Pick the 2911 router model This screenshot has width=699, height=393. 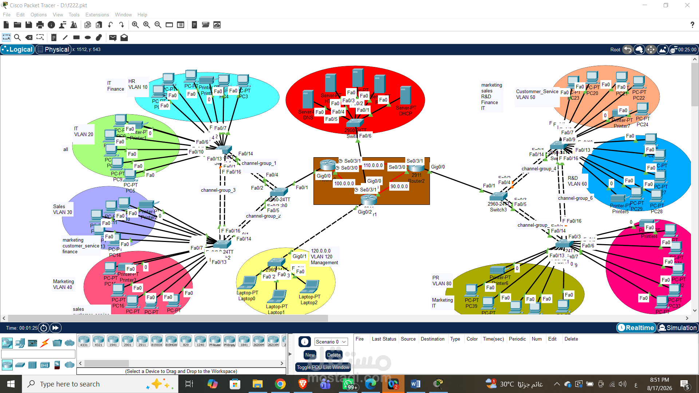(x=142, y=341)
